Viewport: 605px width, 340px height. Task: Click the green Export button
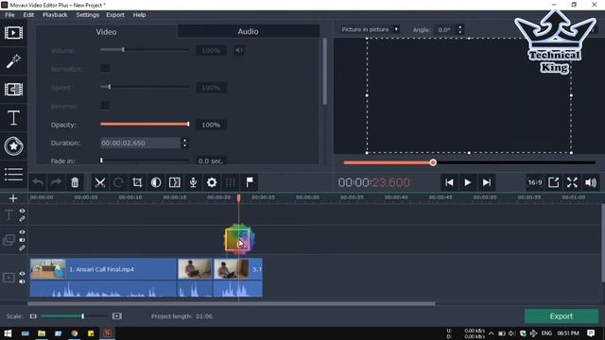(x=562, y=316)
